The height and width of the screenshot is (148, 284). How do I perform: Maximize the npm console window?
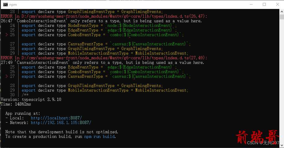[x=264, y=4]
